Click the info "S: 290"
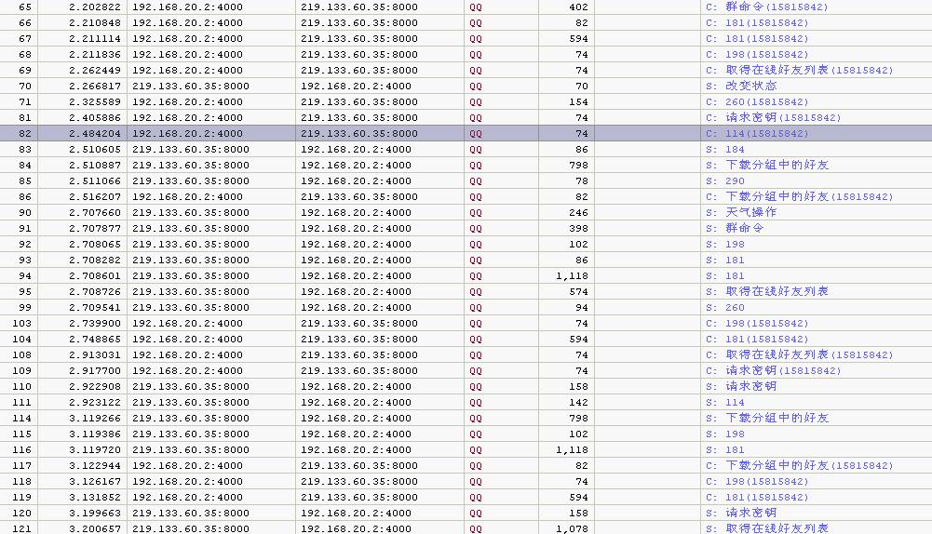The width and height of the screenshot is (932, 534). coord(725,180)
